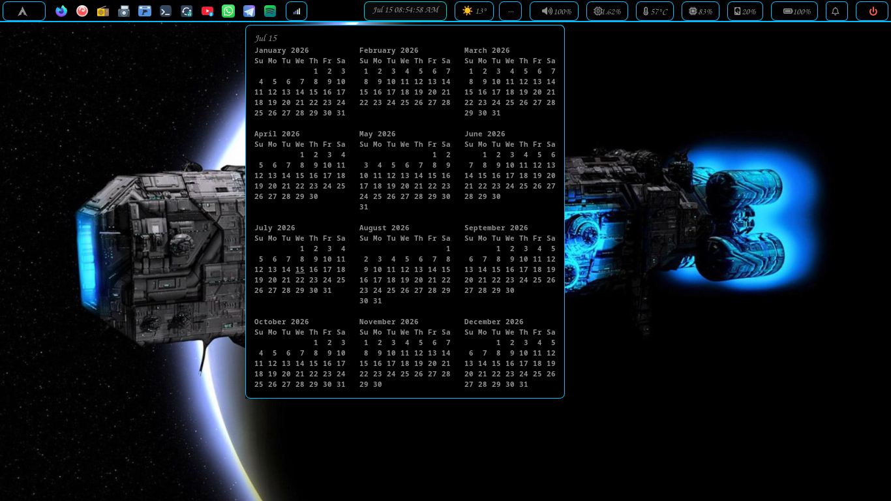
Task: Toggle mute on the volume 100% module
Action: coord(554,11)
